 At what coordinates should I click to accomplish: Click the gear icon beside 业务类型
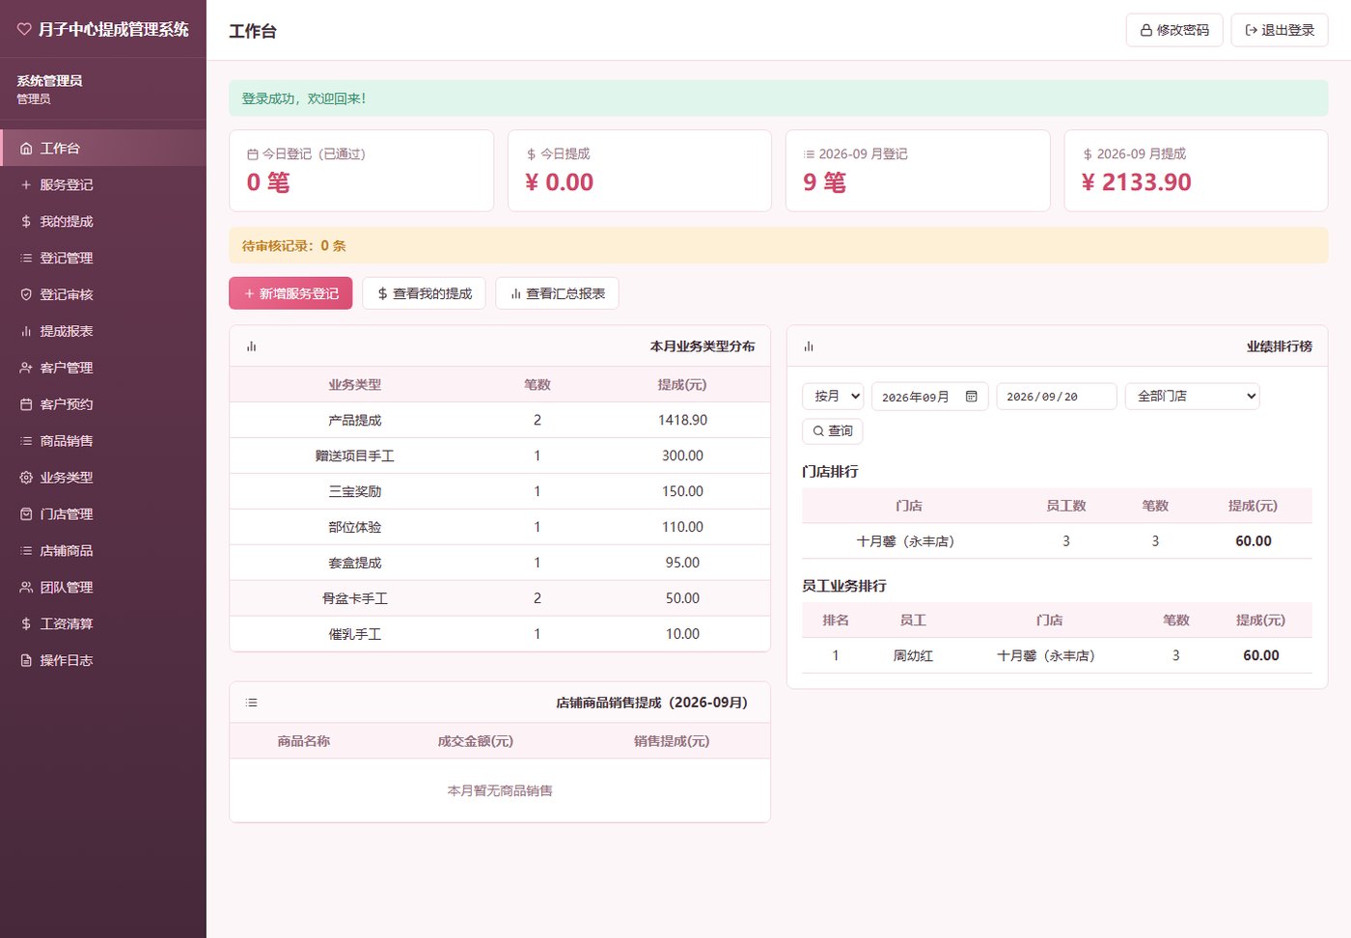26,478
